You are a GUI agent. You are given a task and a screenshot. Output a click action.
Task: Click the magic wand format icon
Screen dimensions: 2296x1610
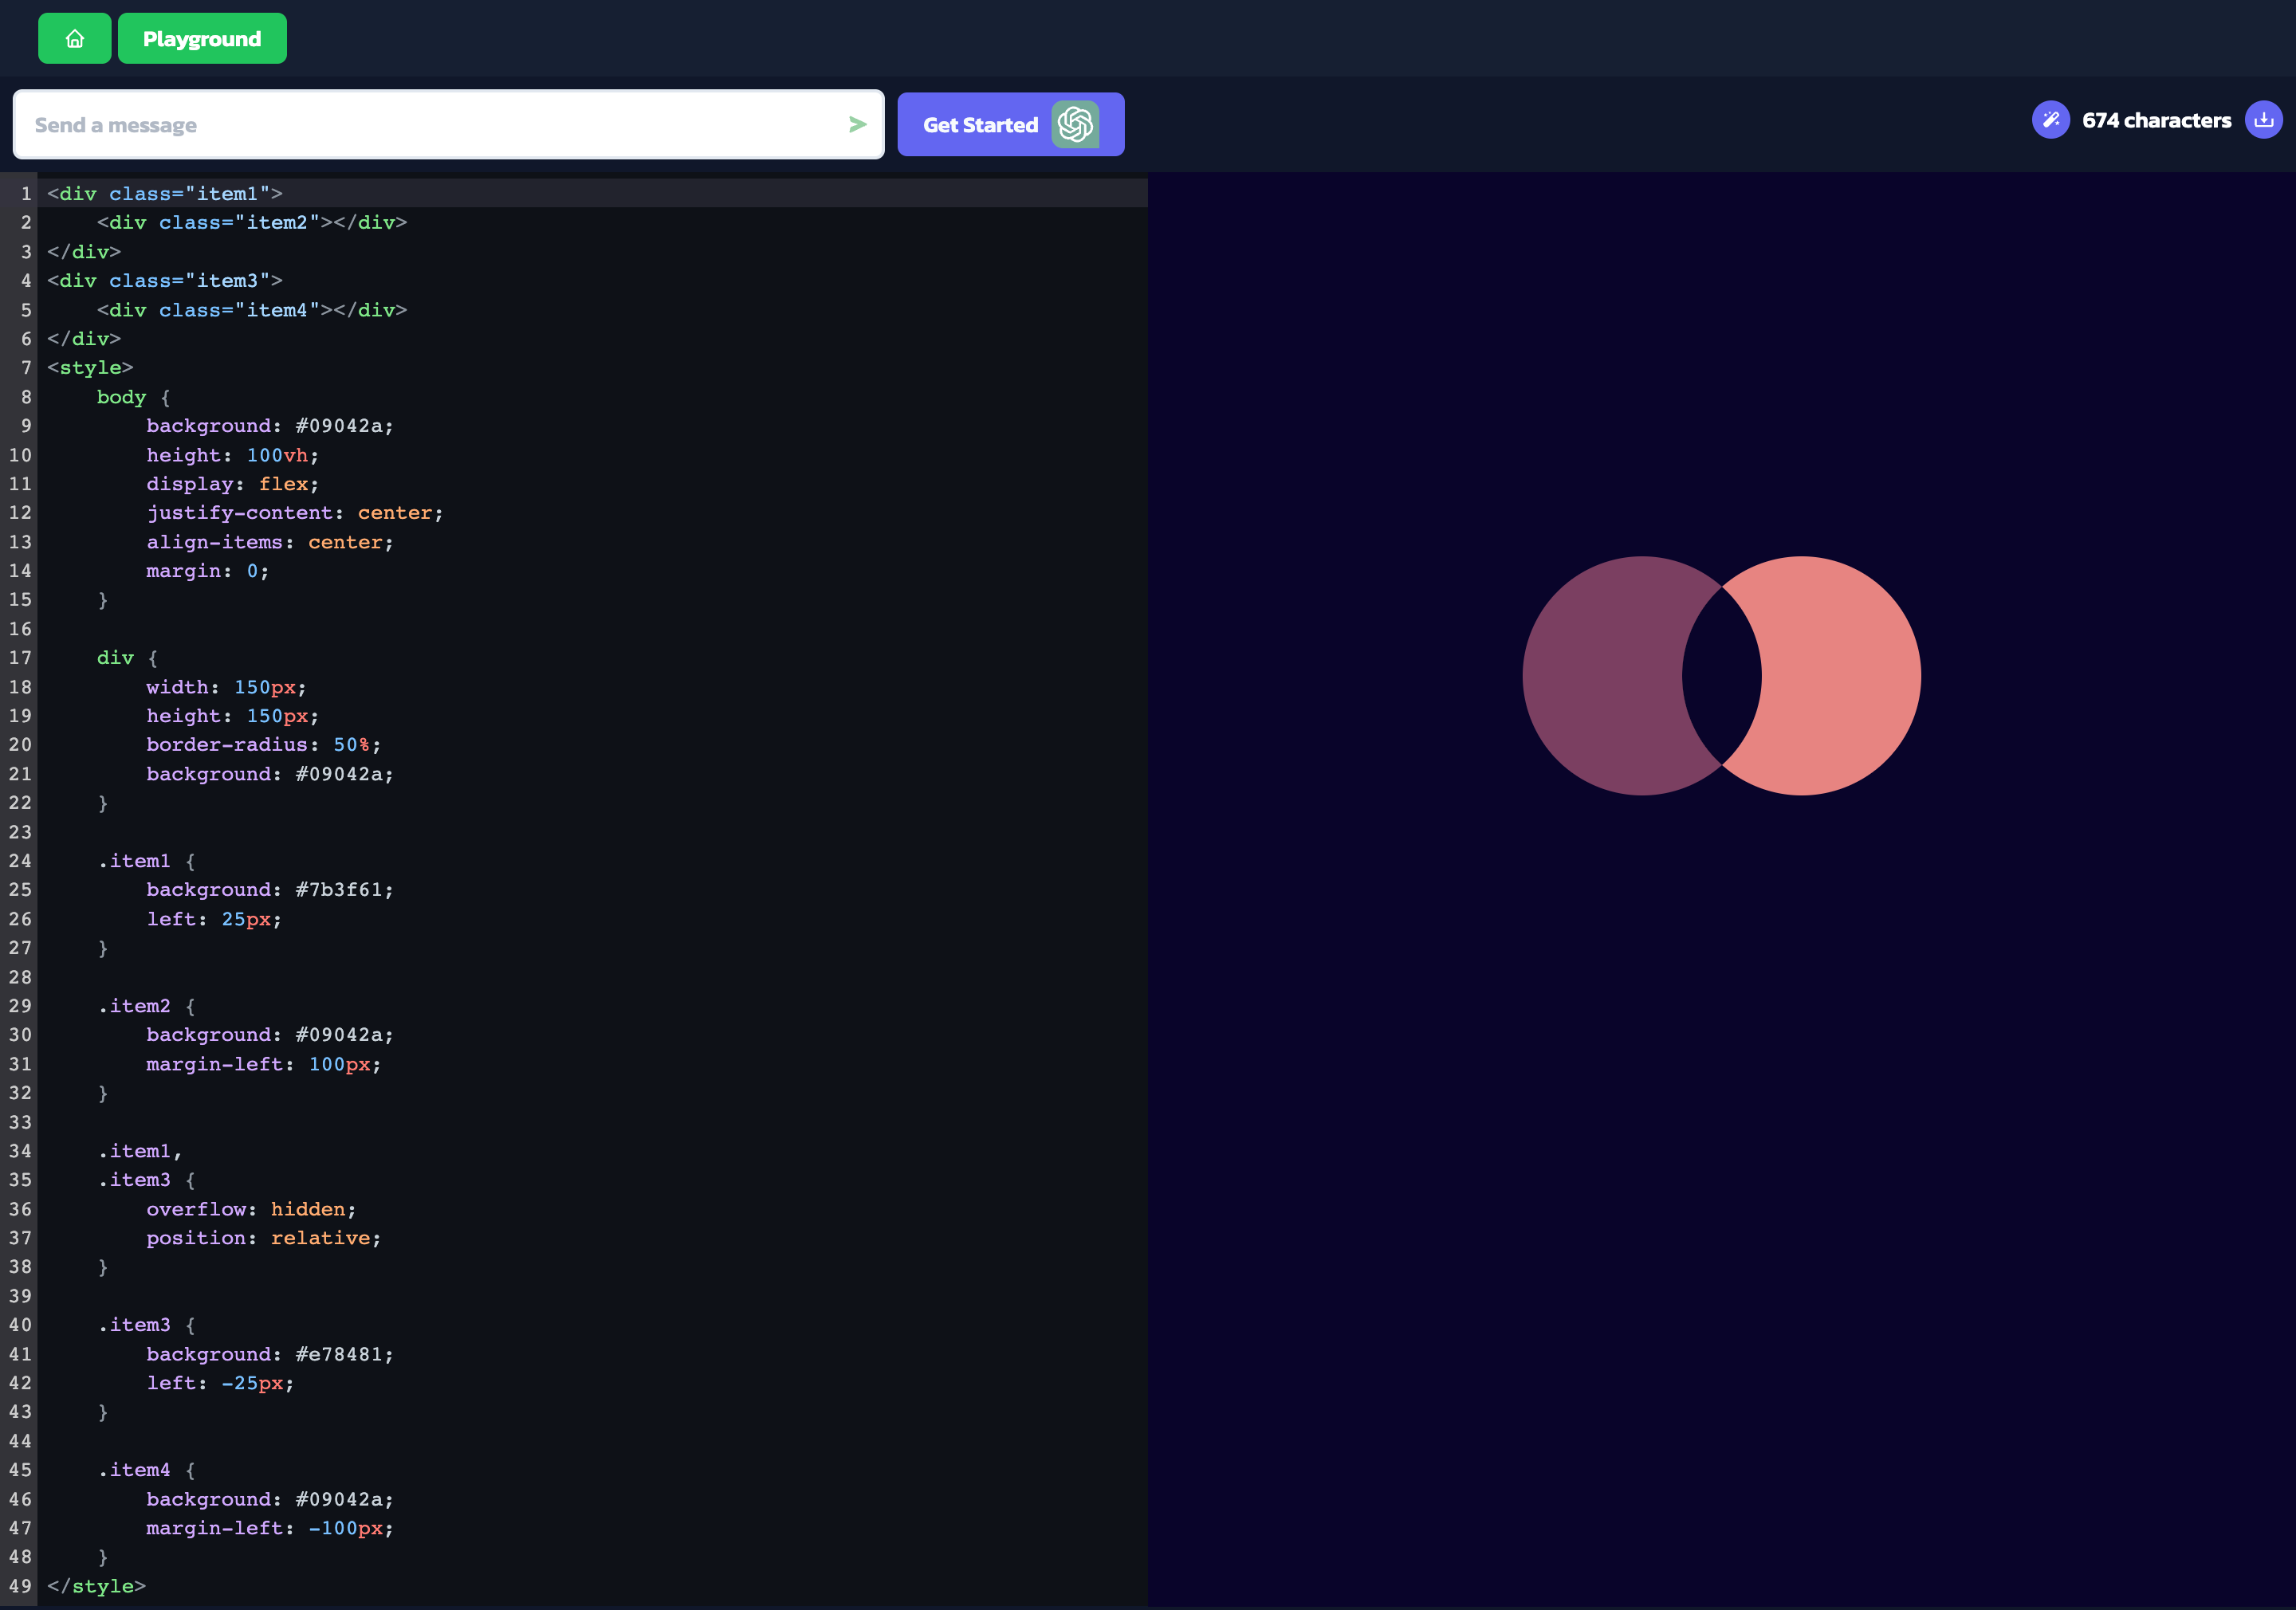(x=2050, y=120)
